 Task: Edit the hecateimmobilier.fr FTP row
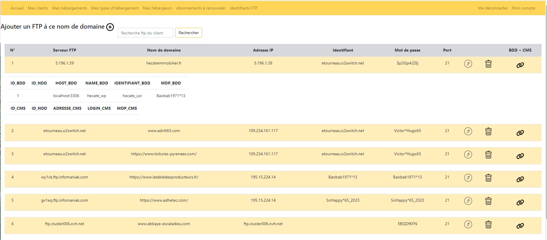click(x=468, y=64)
